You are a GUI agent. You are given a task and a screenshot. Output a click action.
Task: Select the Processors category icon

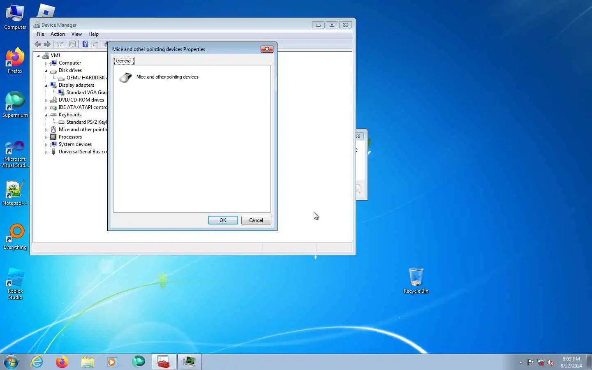(x=53, y=137)
